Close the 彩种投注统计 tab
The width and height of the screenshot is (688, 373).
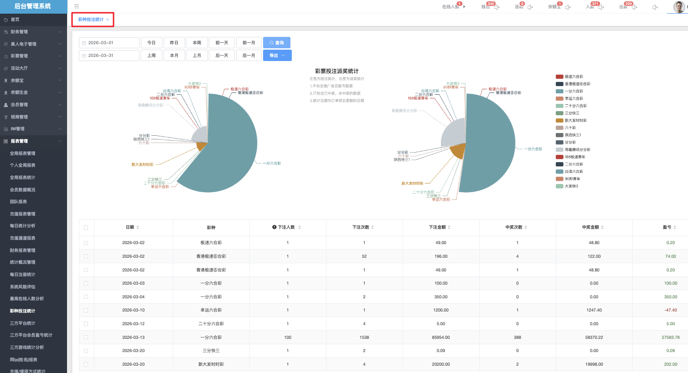click(108, 20)
